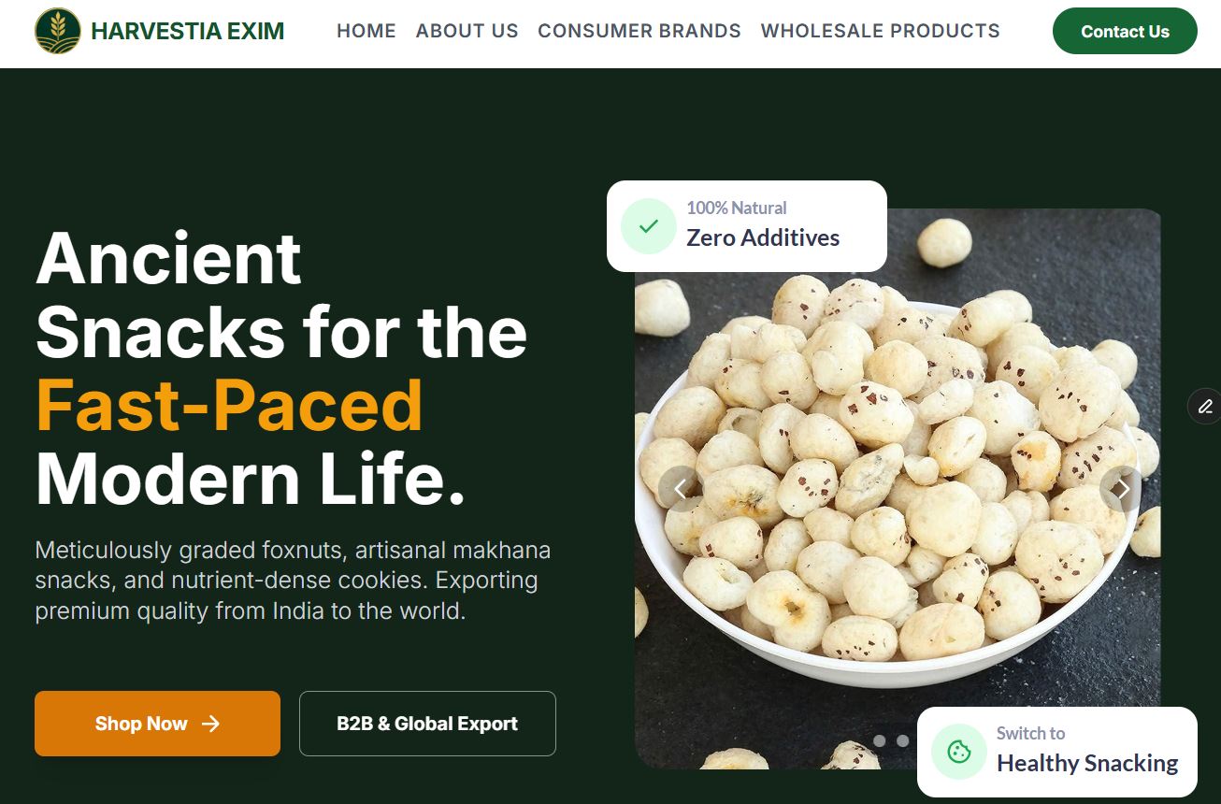Show the previous carousel slide with left chevron
This screenshot has width=1221, height=804.
point(679,488)
